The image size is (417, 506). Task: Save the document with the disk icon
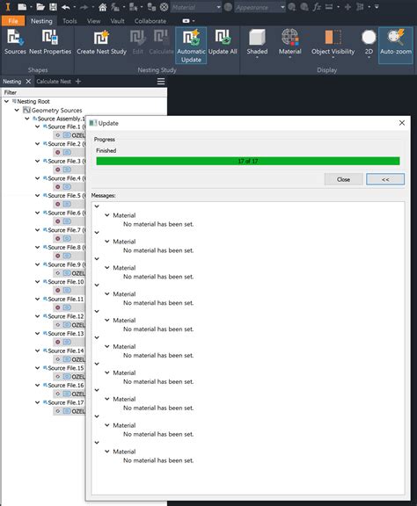[53, 7]
